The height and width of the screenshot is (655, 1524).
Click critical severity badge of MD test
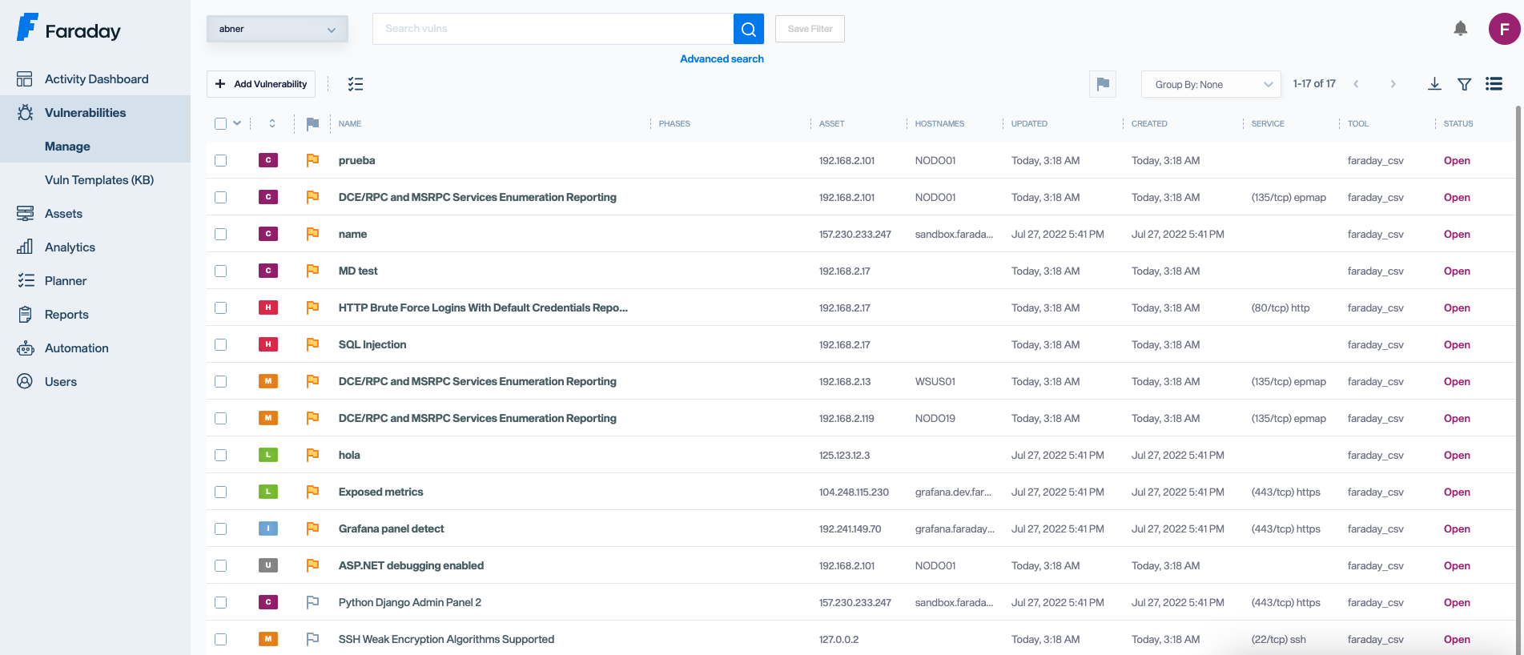[x=268, y=271]
